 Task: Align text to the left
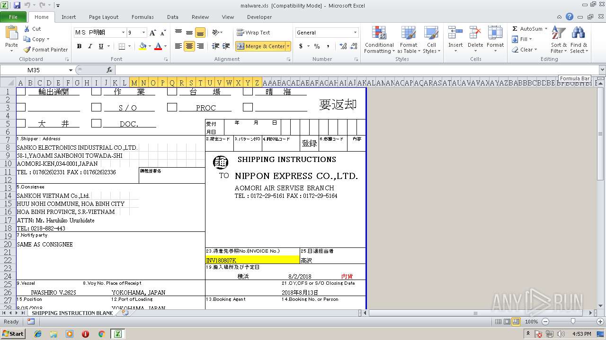click(178, 46)
